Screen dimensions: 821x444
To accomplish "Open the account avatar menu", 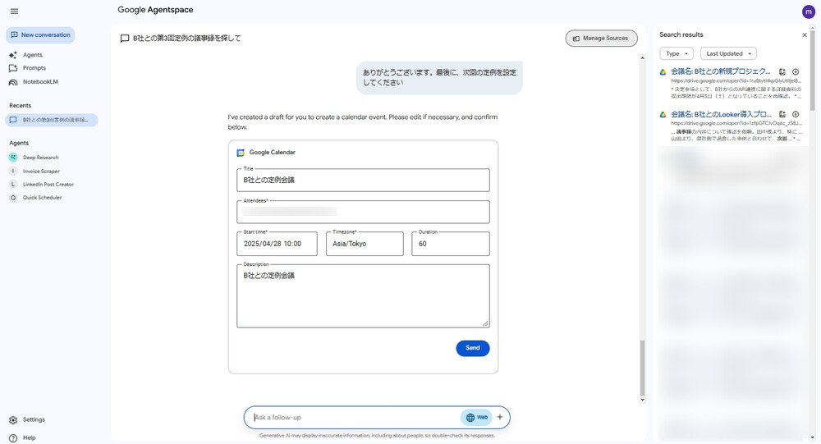I will coord(809,11).
